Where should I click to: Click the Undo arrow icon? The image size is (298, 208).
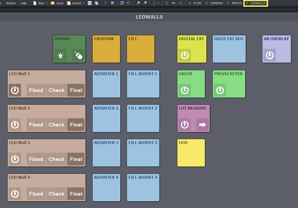[x=122, y=3]
